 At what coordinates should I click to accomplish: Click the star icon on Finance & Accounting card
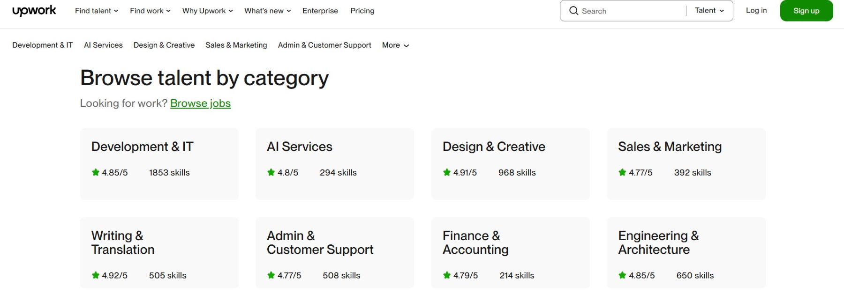(x=446, y=275)
